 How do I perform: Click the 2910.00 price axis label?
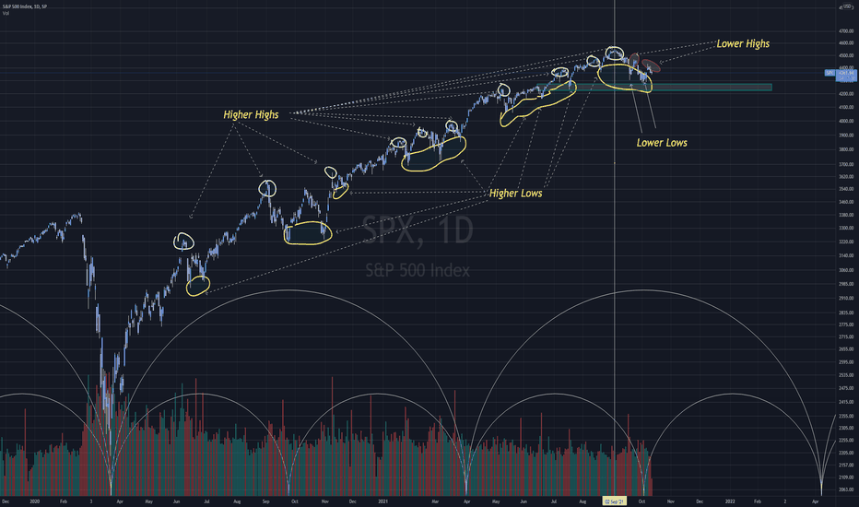pos(846,299)
